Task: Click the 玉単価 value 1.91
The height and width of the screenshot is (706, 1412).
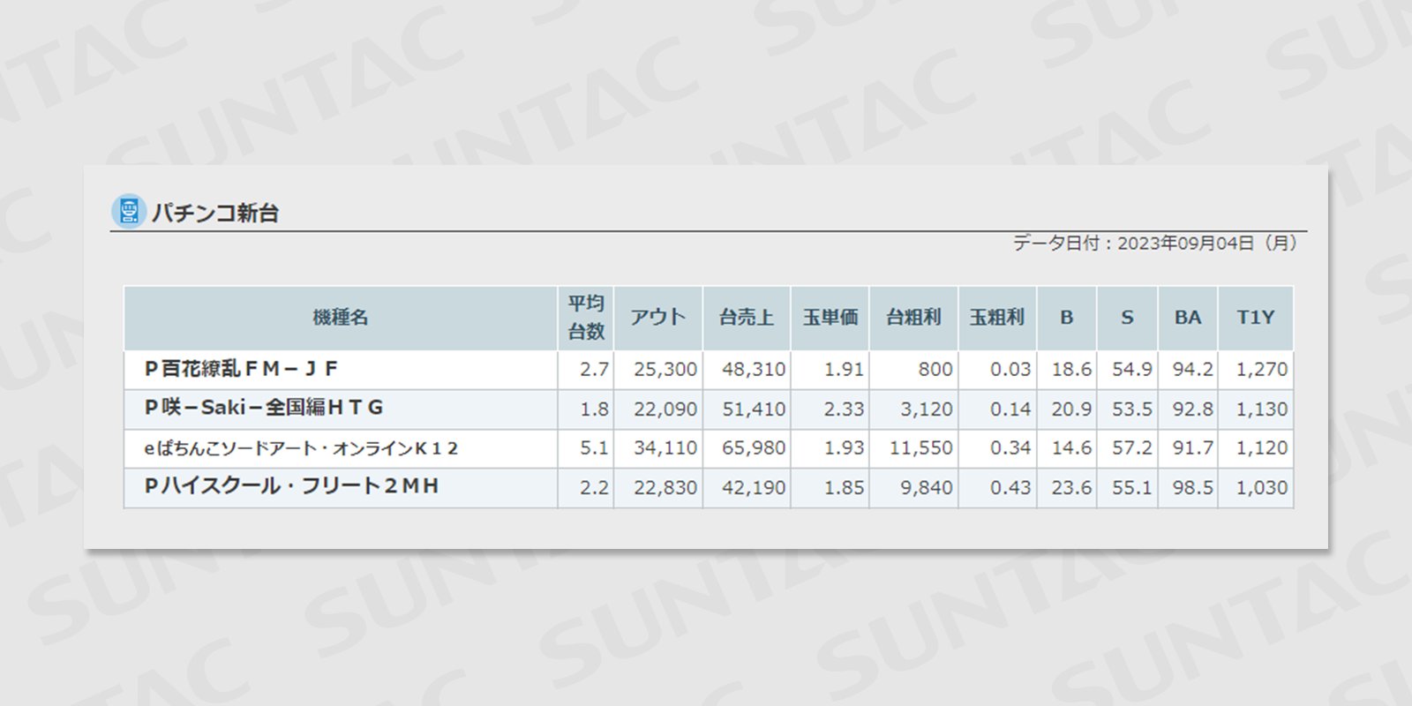Action: (x=844, y=370)
